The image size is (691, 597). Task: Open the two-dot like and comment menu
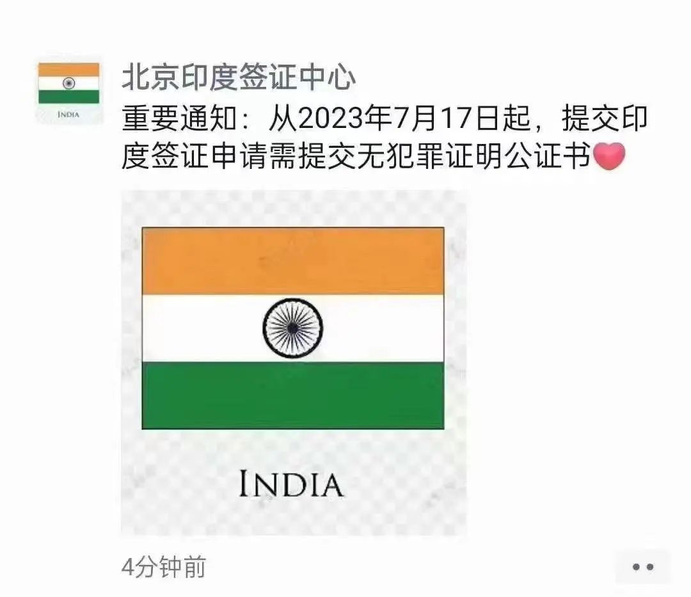coord(643,566)
